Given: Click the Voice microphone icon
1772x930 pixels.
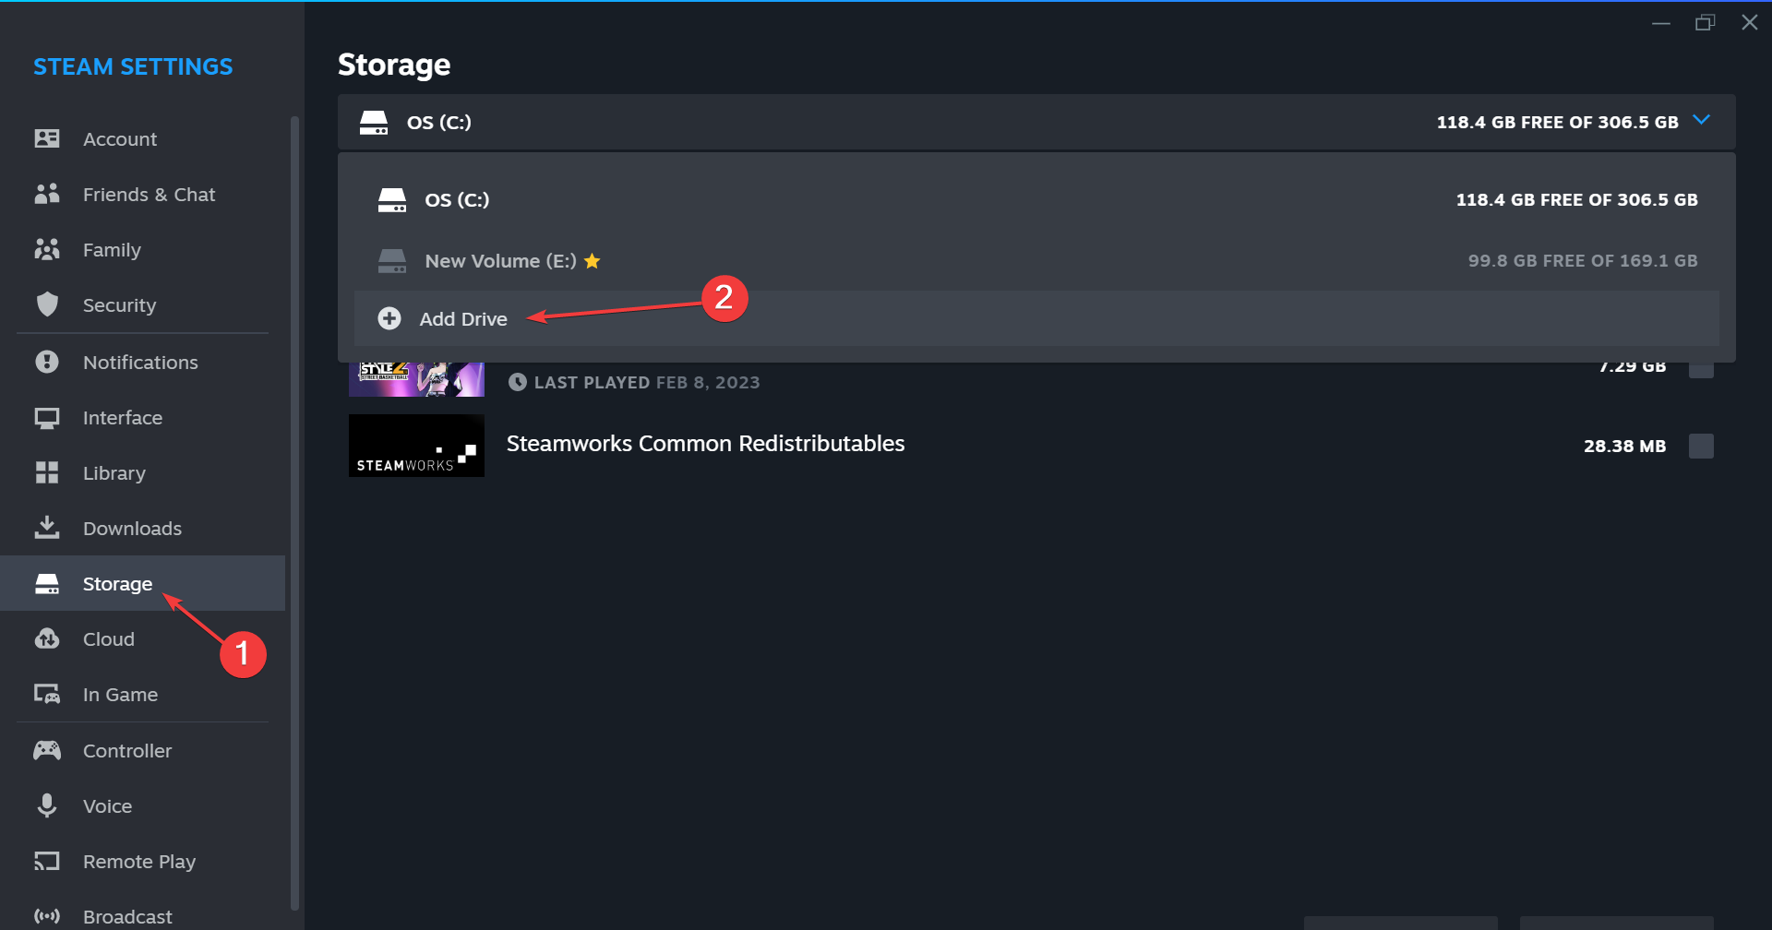Looking at the screenshot, I should [47, 805].
